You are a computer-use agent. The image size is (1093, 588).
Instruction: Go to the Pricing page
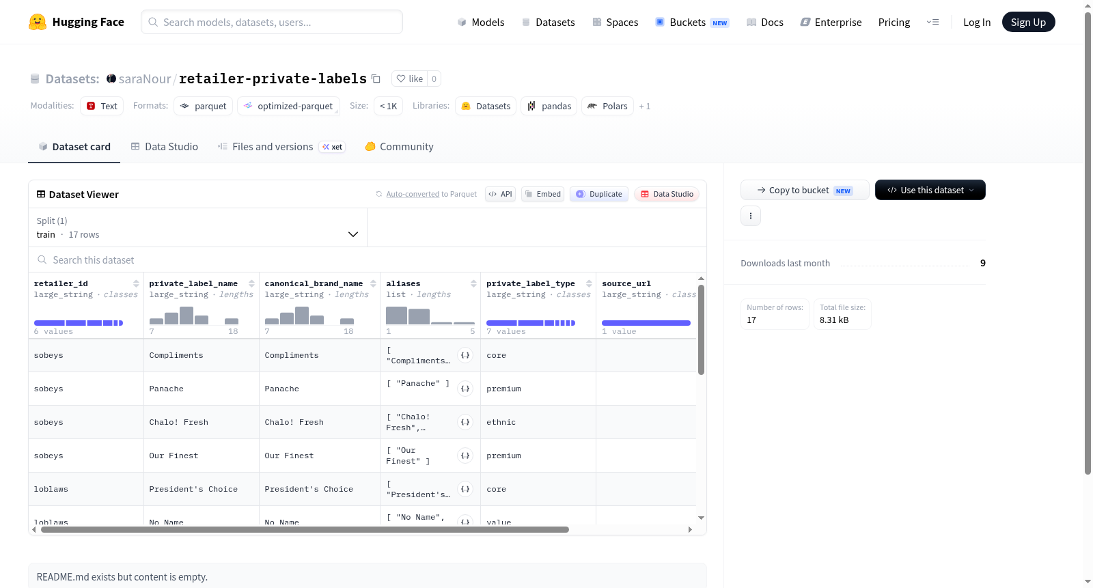(x=894, y=22)
